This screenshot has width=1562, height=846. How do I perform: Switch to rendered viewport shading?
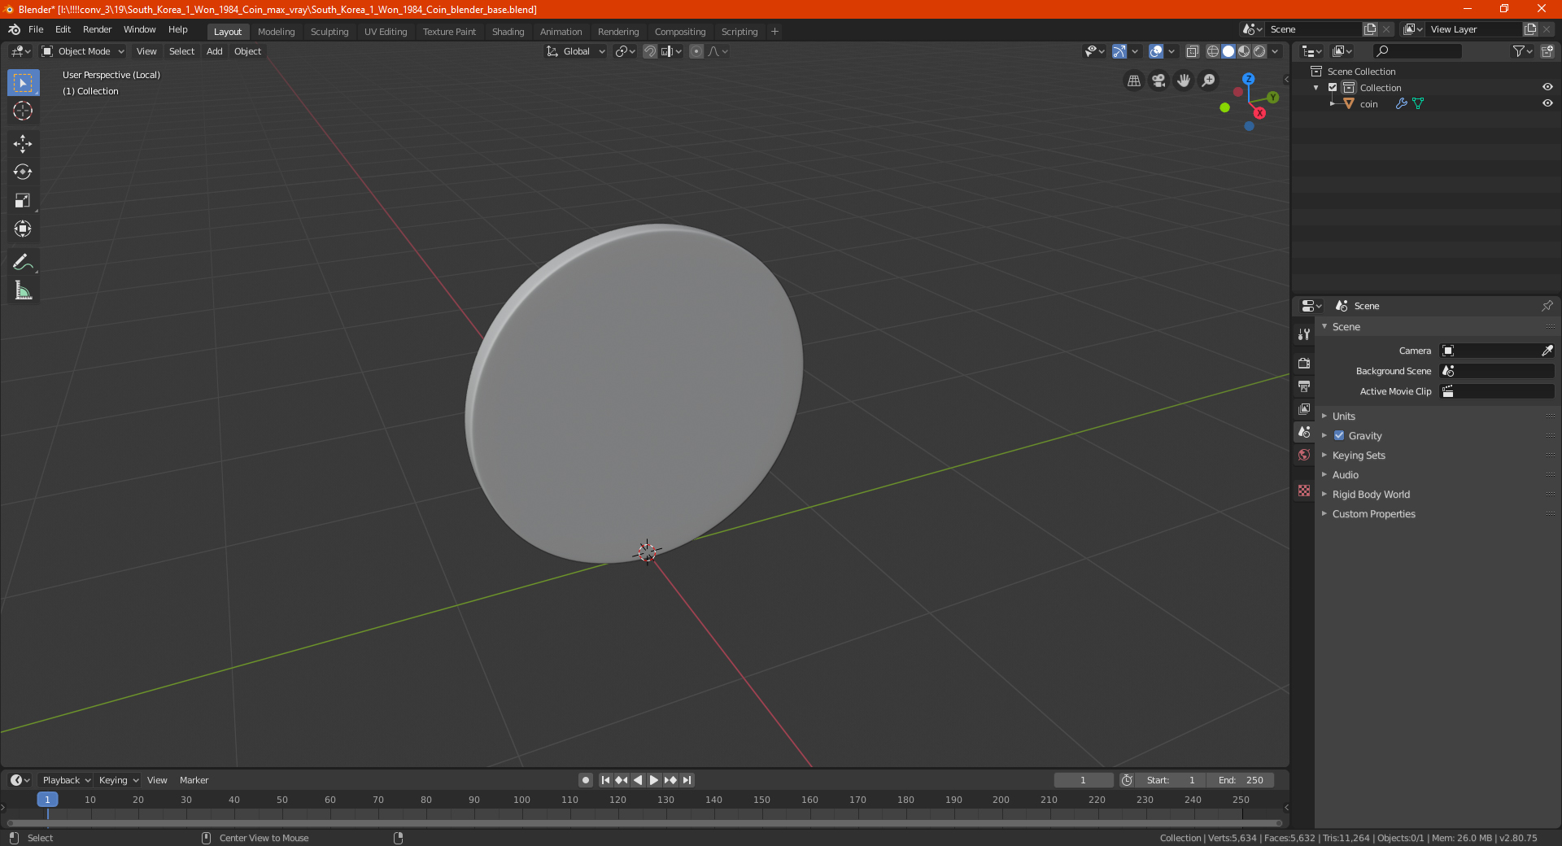point(1259,51)
